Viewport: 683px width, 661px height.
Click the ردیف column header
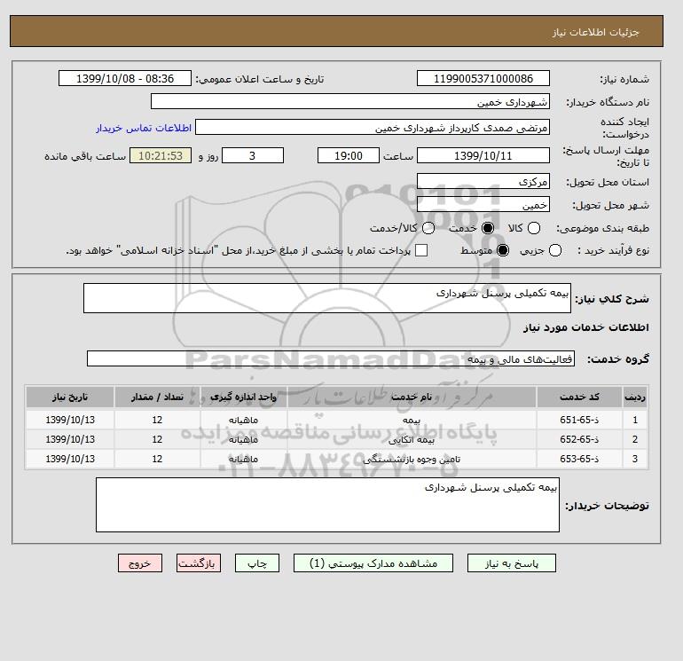click(634, 397)
